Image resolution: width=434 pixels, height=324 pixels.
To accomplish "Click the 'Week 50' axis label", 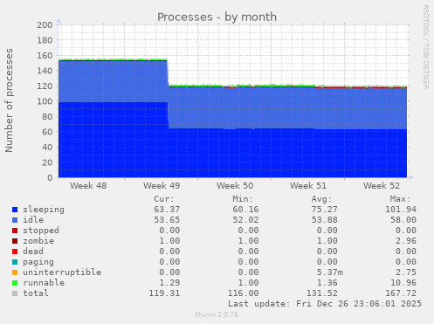I will 235,186.
